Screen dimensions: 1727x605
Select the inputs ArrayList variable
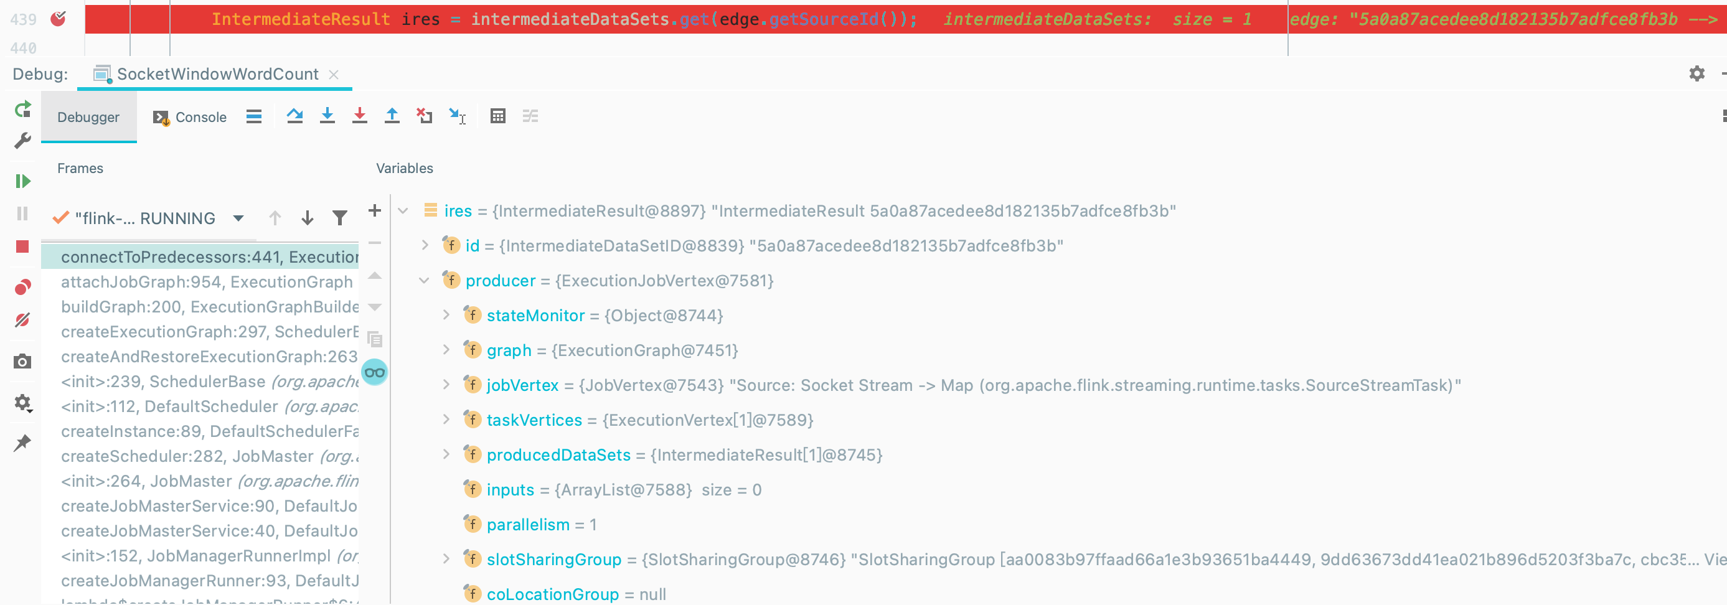point(612,490)
